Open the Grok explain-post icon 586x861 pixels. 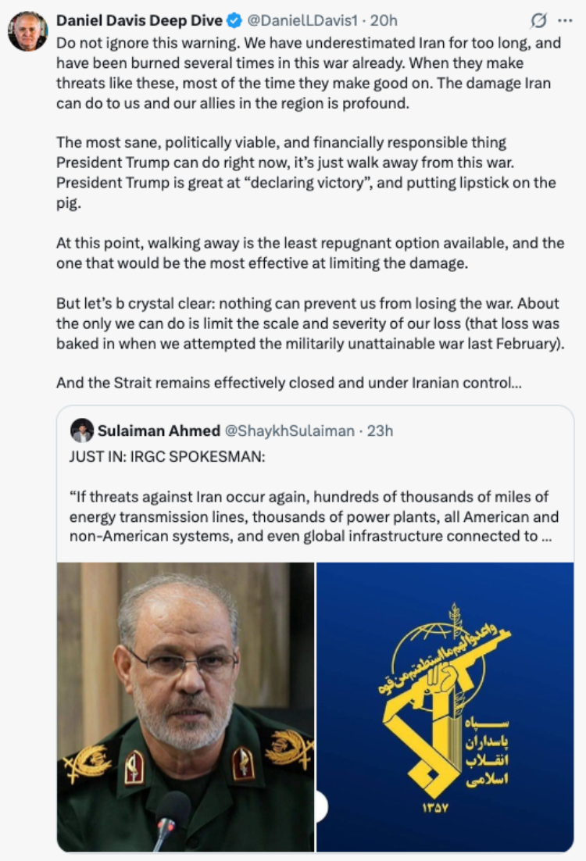[x=538, y=20]
